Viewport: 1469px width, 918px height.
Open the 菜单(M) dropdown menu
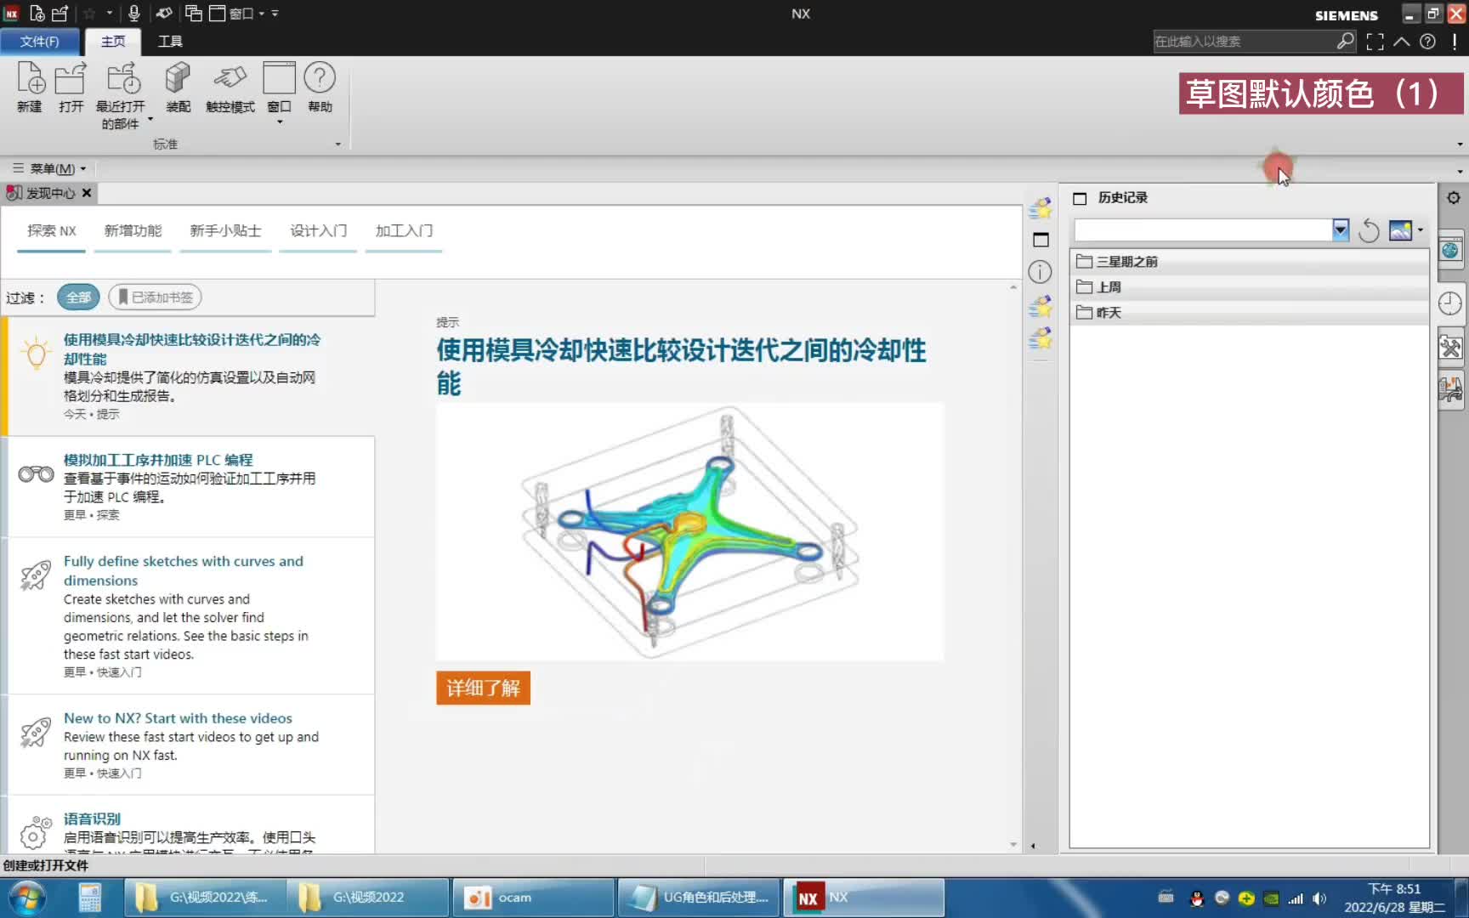pyautogui.click(x=51, y=168)
